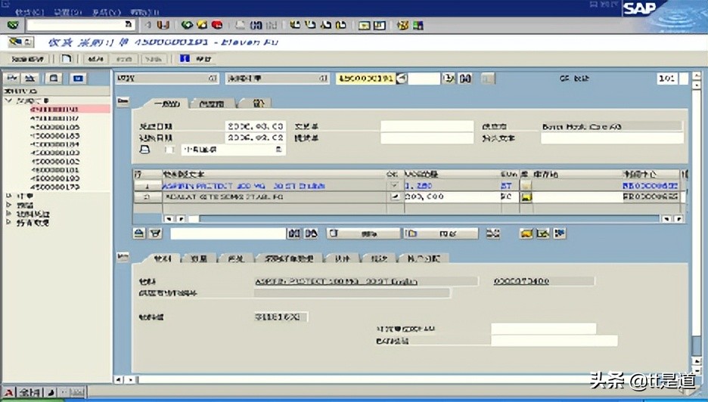Click the last small icon in the item toolbar row
708x402 pixels.
coord(560,233)
